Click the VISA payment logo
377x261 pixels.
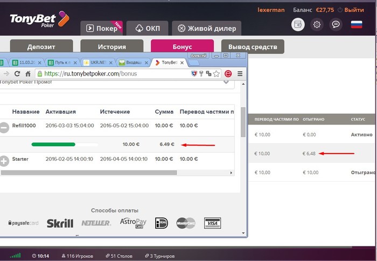(x=212, y=223)
